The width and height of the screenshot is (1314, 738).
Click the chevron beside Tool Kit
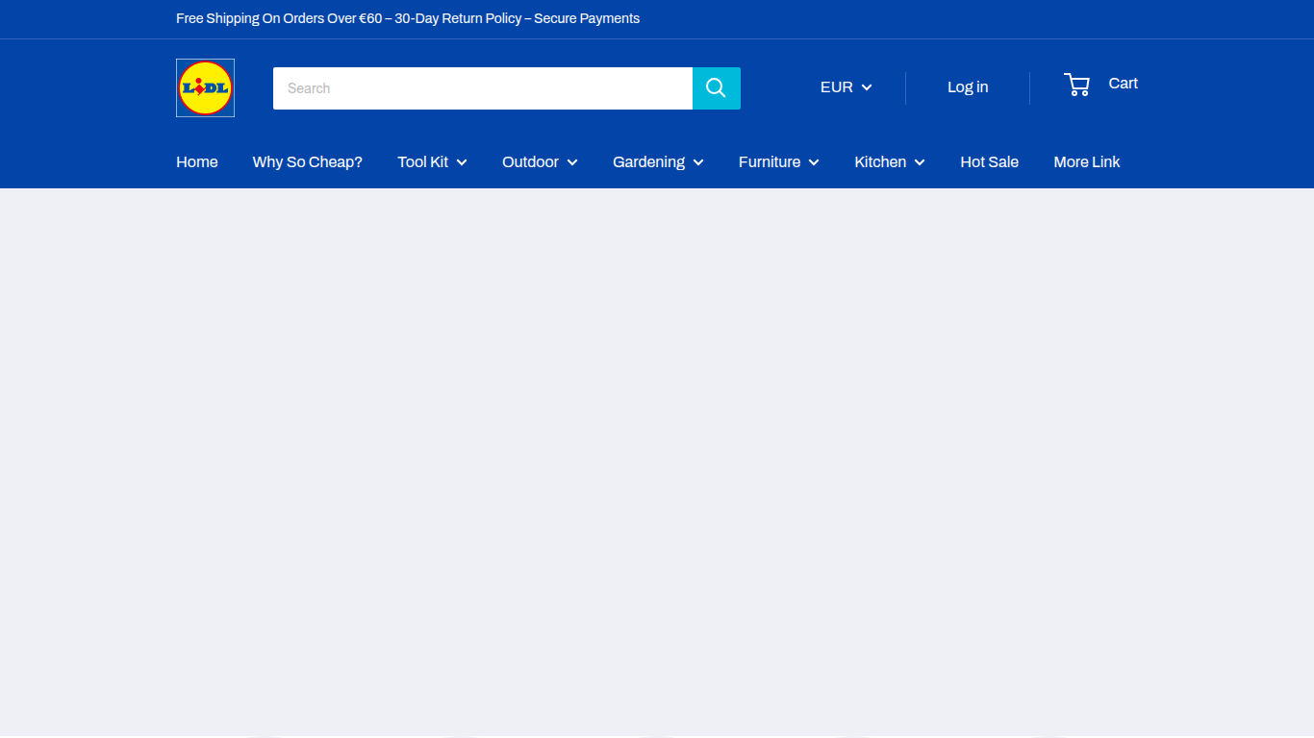462,163
